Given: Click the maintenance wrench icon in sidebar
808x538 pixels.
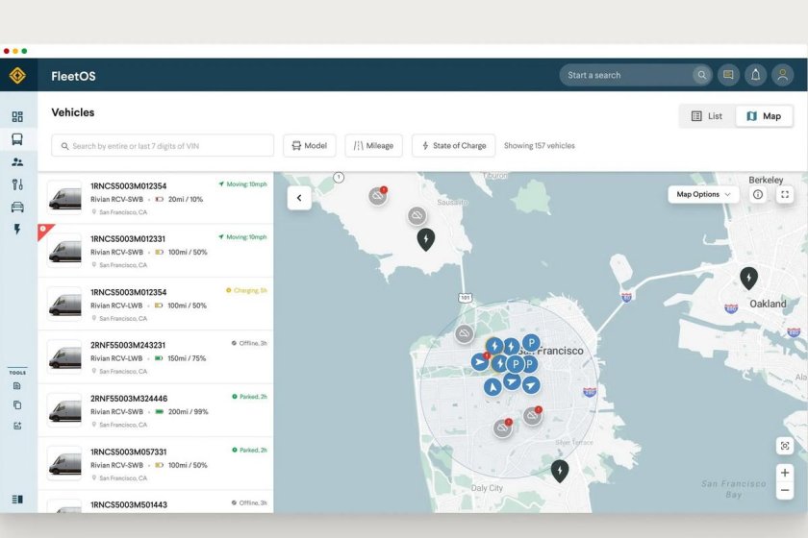Looking at the screenshot, I should (17, 184).
